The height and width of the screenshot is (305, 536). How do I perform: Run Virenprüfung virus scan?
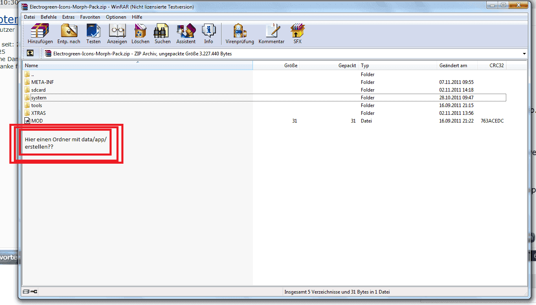click(240, 34)
